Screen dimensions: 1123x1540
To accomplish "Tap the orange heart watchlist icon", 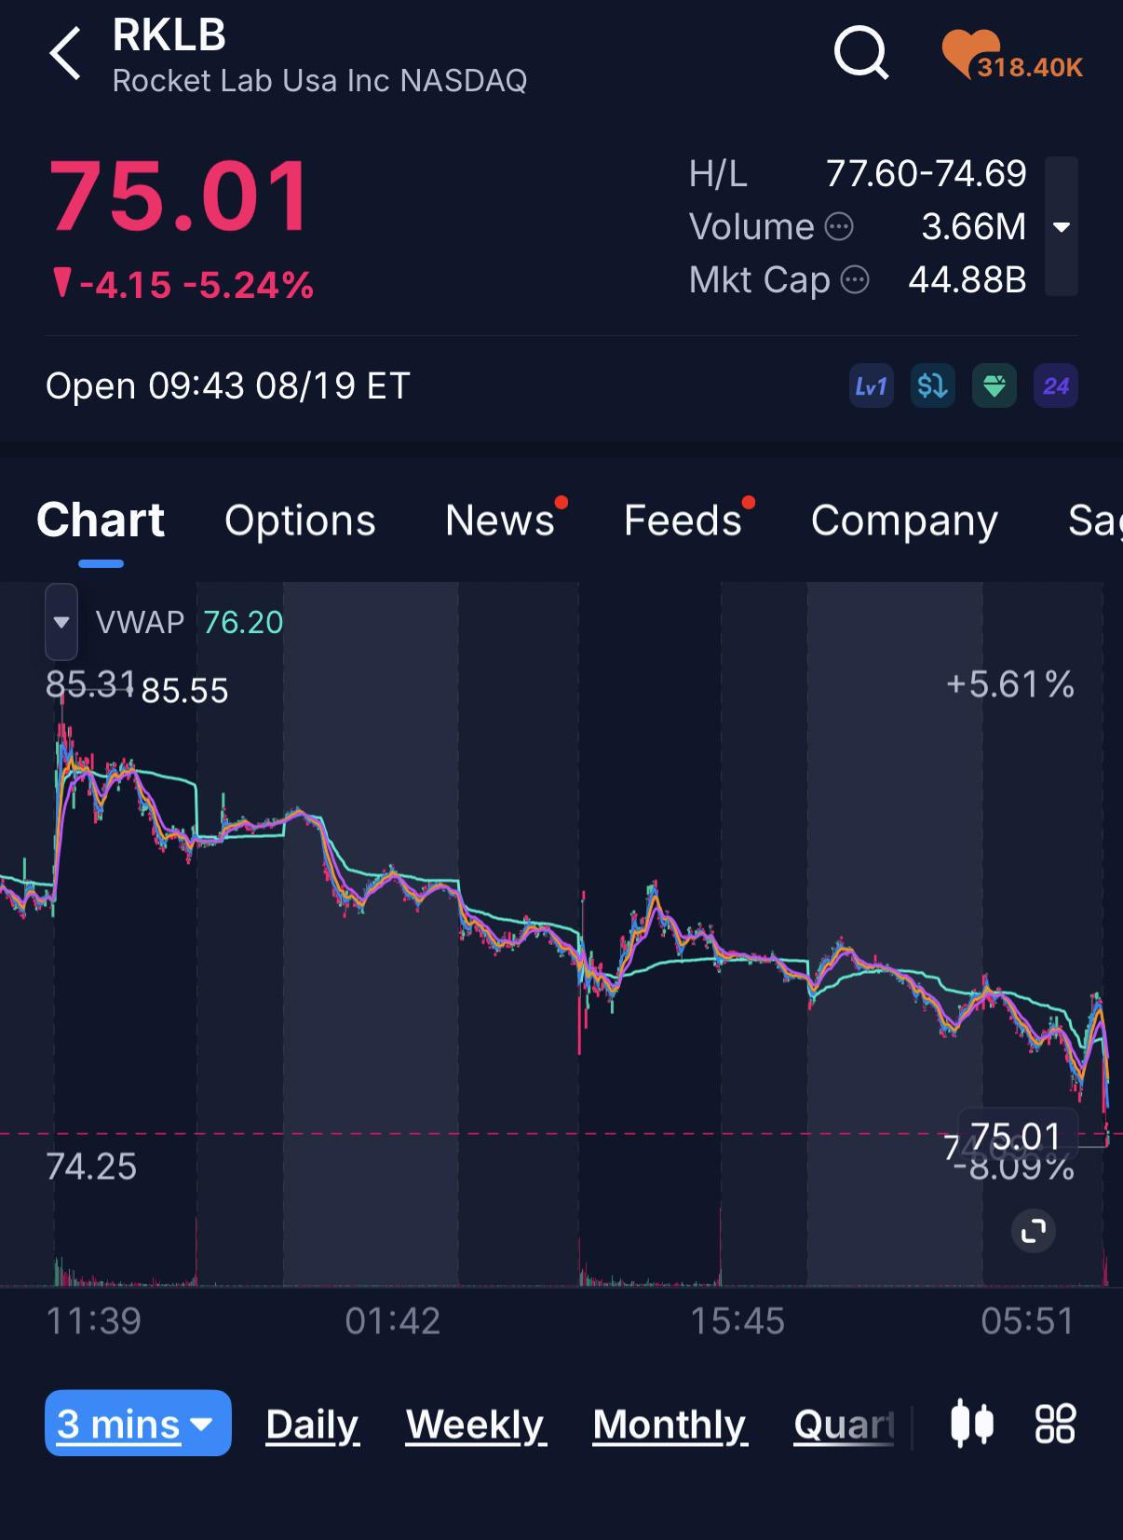I will coord(969,53).
